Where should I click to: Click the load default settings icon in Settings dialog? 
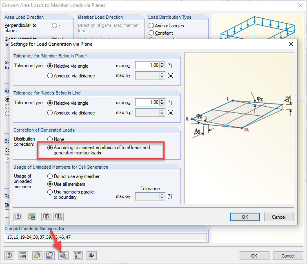[x=46, y=217]
